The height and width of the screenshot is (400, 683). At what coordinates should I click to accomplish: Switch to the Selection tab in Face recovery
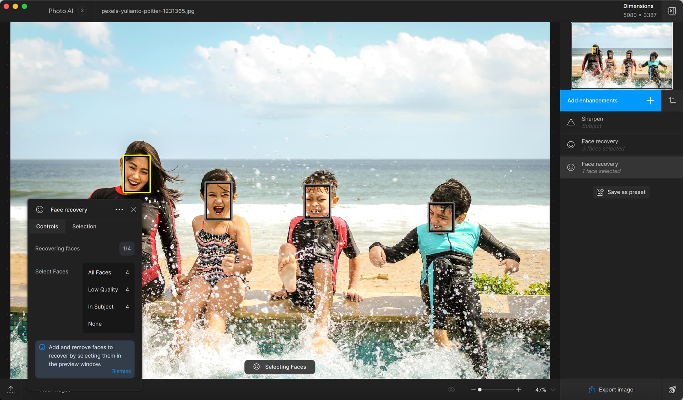pos(84,226)
